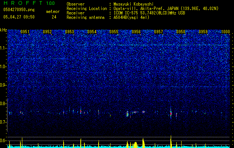Click the meteor count label
Image resolution: width=234 pixels, height=148 pixels.
(x=53, y=11)
